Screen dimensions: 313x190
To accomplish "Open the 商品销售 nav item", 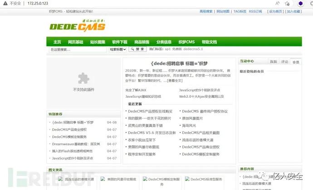I will pyautogui.click(x=142, y=42).
